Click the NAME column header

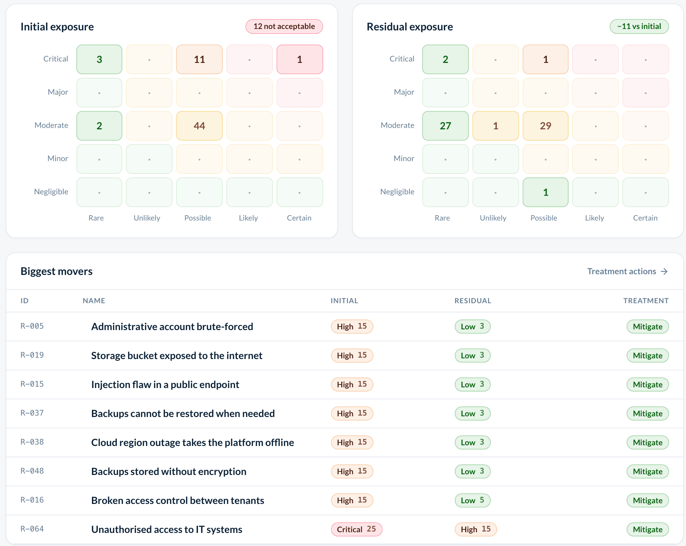pos(94,301)
